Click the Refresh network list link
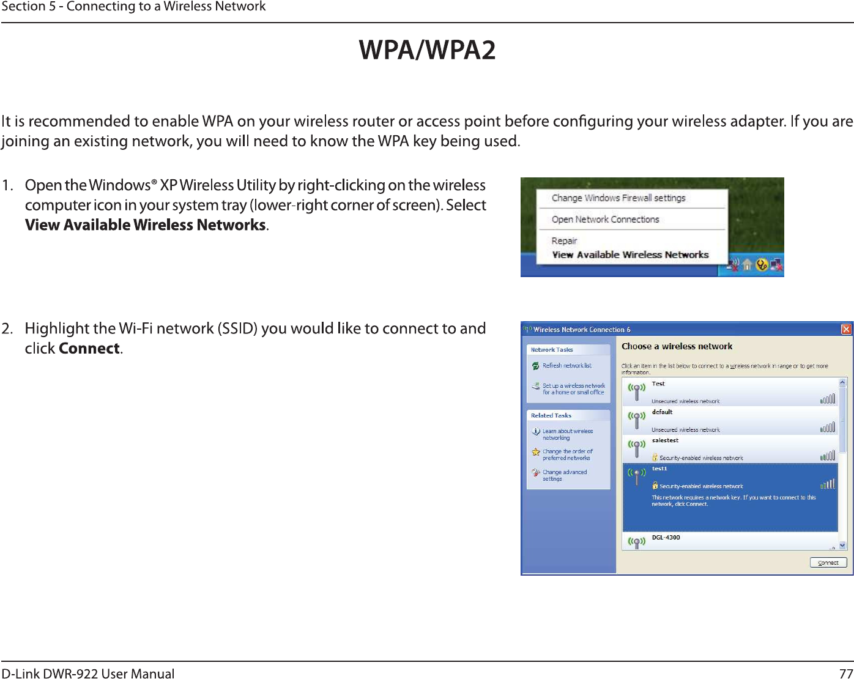The width and height of the screenshot is (854, 679). 567,366
